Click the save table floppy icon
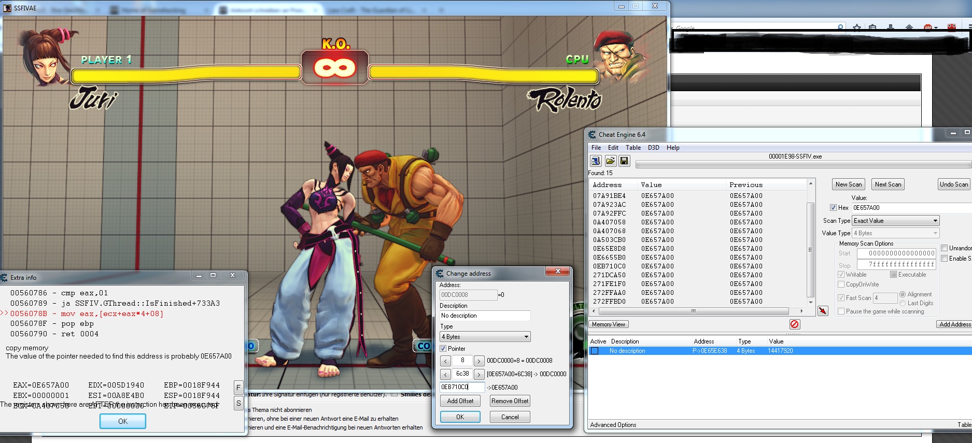The image size is (972, 443). 624,161
